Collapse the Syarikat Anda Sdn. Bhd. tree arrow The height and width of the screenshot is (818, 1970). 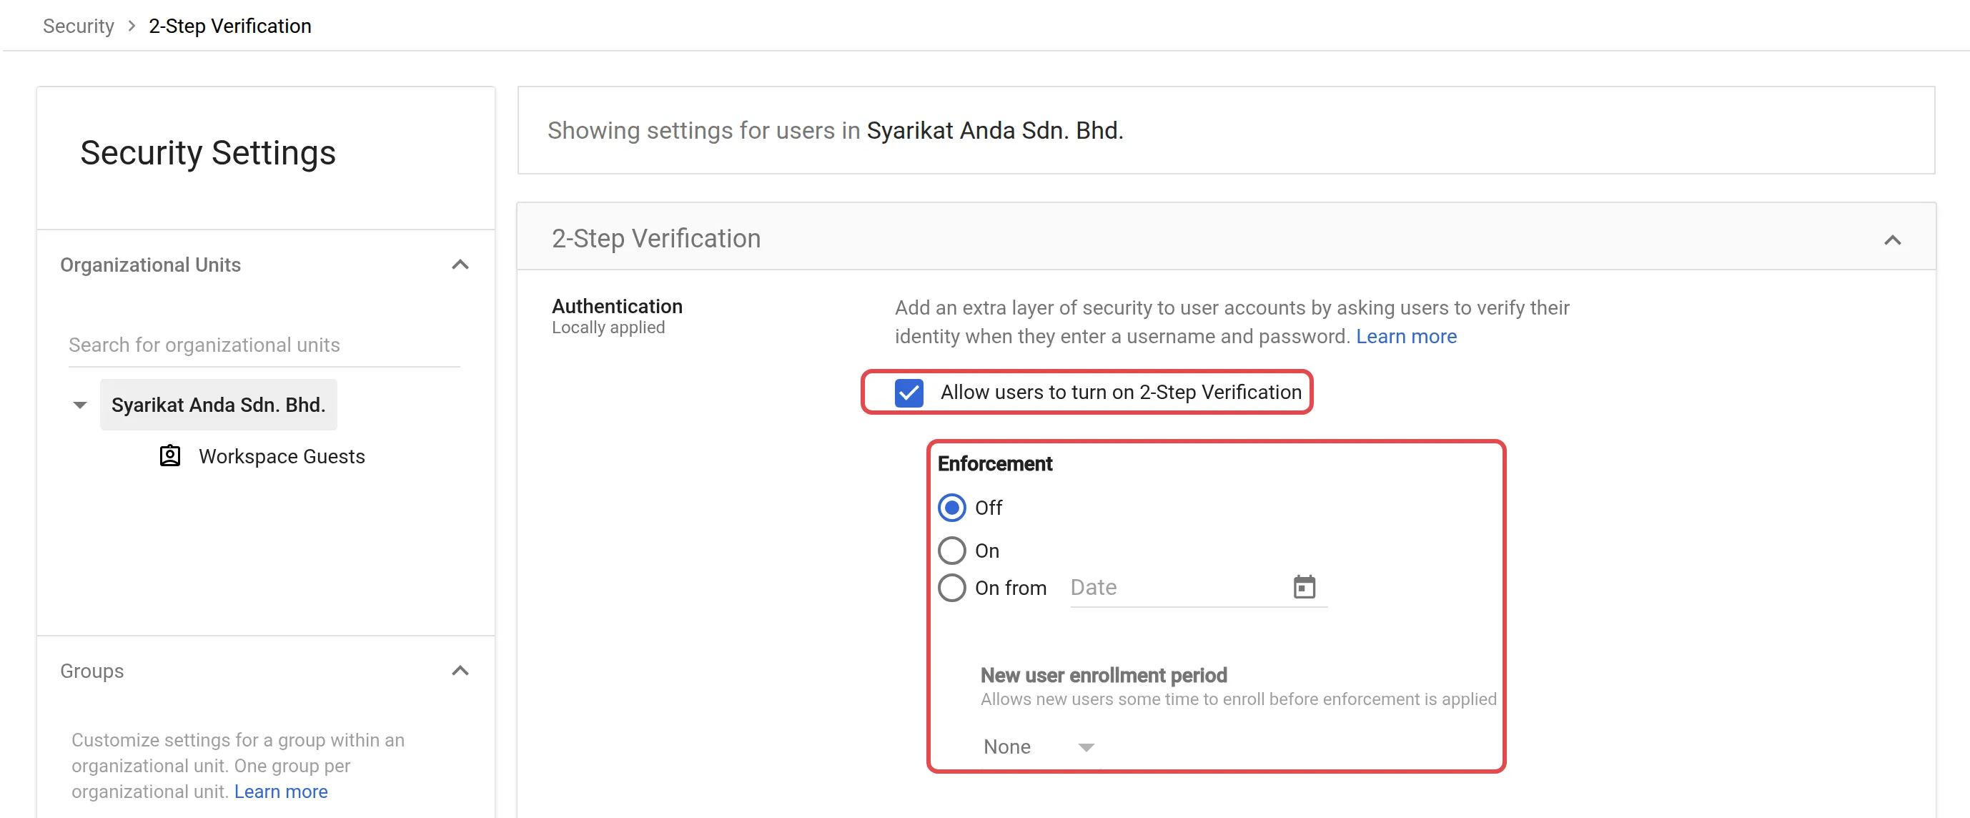(x=79, y=405)
